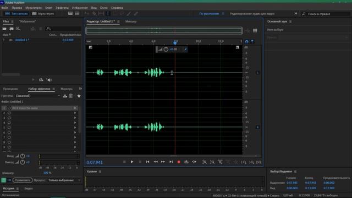Switch to the Маркеры tab
Image resolution: width=352 pixels, height=198 pixels.
pyautogui.click(x=67, y=89)
